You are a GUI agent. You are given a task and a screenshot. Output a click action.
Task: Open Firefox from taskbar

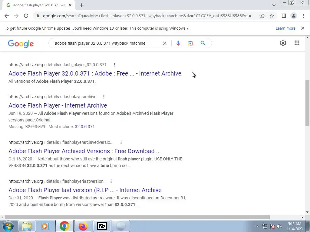(83, 226)
